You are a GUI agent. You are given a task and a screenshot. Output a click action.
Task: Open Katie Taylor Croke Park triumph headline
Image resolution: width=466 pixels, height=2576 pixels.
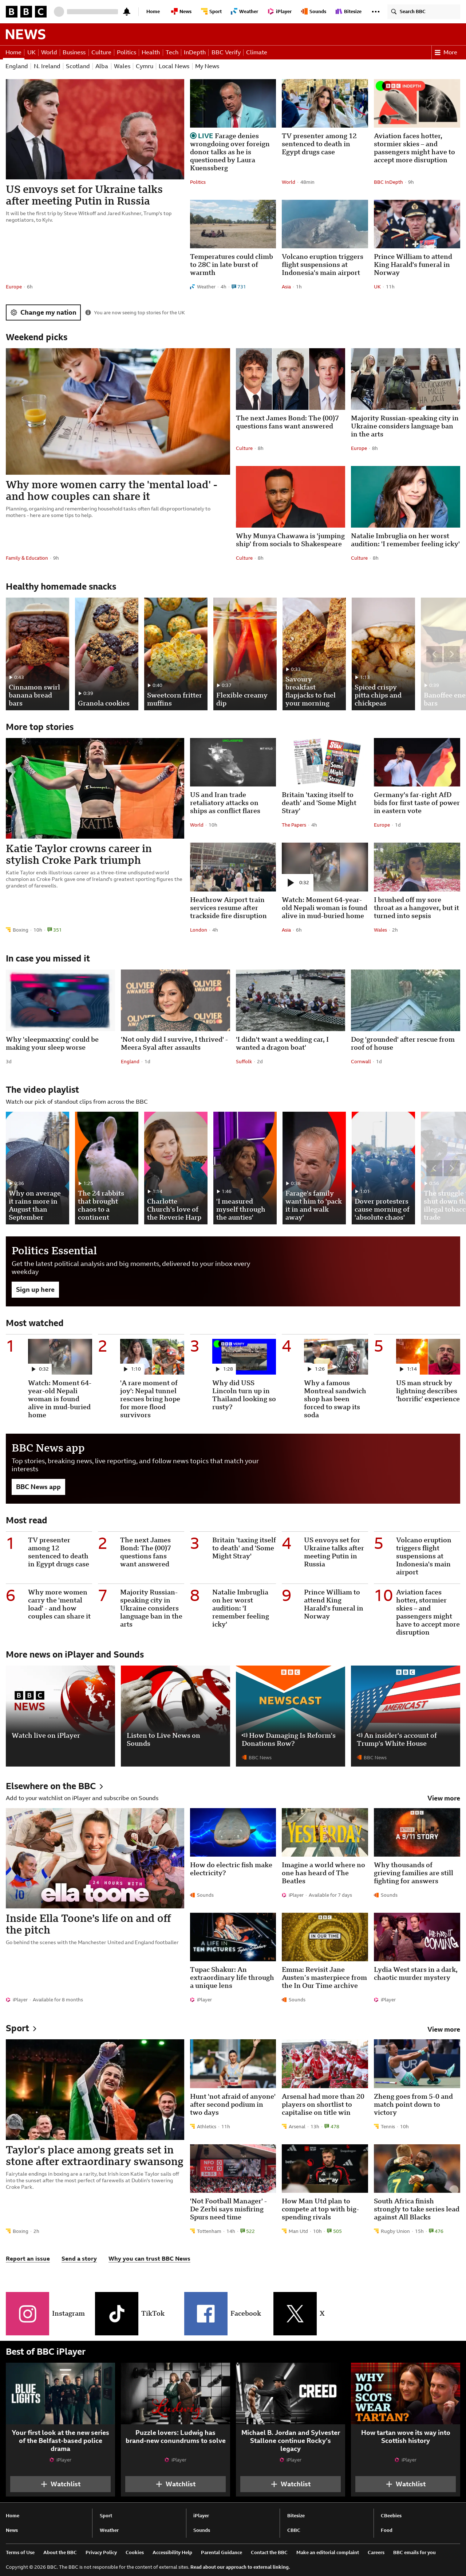click(x=79, y=854)
